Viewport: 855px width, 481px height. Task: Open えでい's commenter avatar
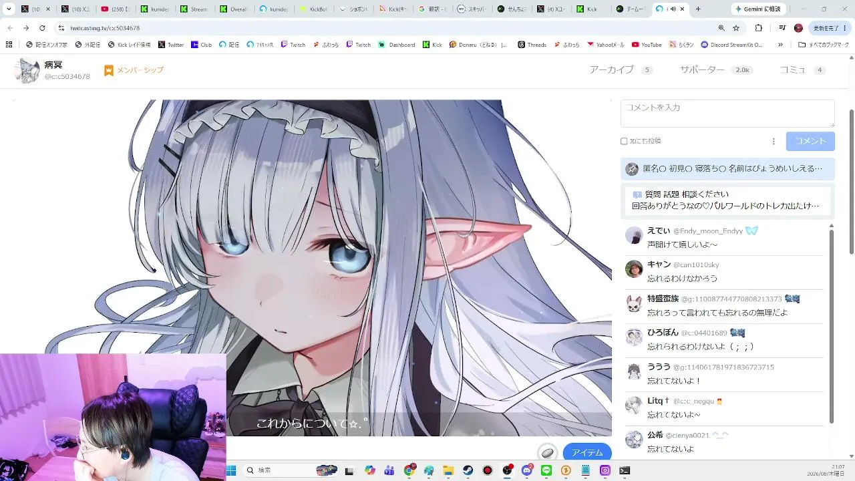tap(633, 235)
